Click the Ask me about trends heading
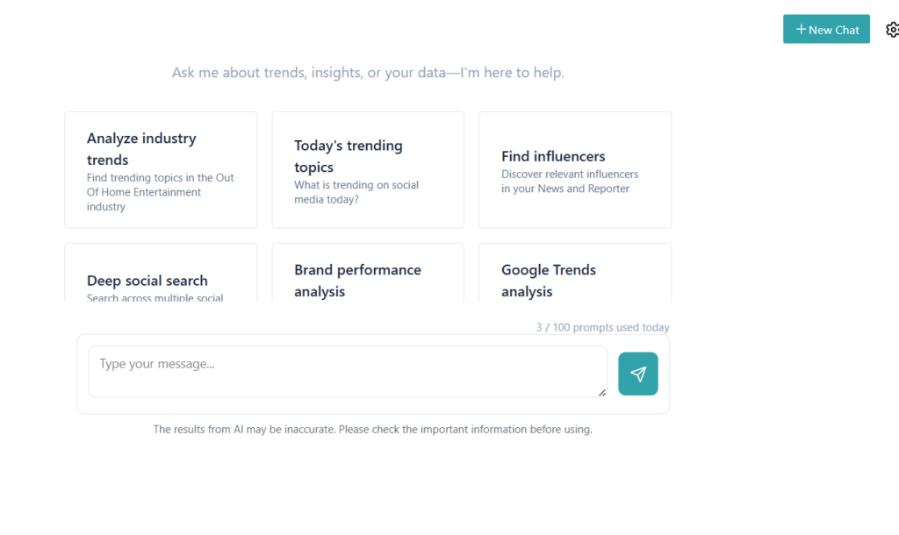899x535 pixels. (x=368, y=73)
